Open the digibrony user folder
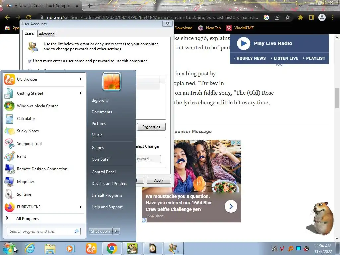The image size is (340, 255). point(100,100)
